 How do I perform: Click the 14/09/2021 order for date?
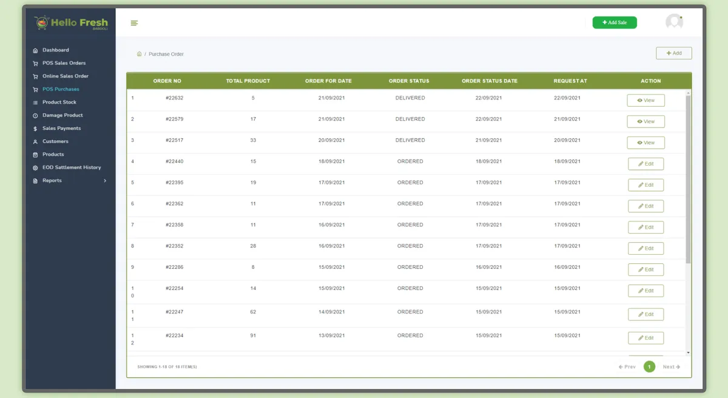(331, 312)
